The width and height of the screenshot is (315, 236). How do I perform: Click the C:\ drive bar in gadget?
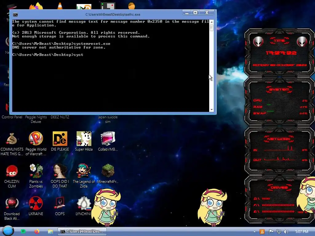tap(262, 199)
